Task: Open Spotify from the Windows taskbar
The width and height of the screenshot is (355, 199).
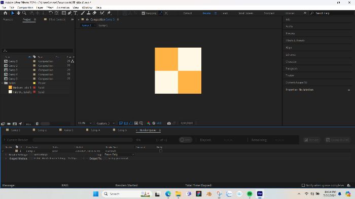Action: click(250, 194)
